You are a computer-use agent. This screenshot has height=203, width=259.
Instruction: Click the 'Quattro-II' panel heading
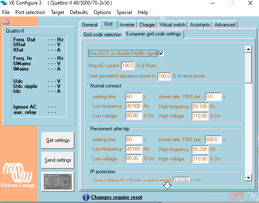pyautogui.click(x=15, y=31)
